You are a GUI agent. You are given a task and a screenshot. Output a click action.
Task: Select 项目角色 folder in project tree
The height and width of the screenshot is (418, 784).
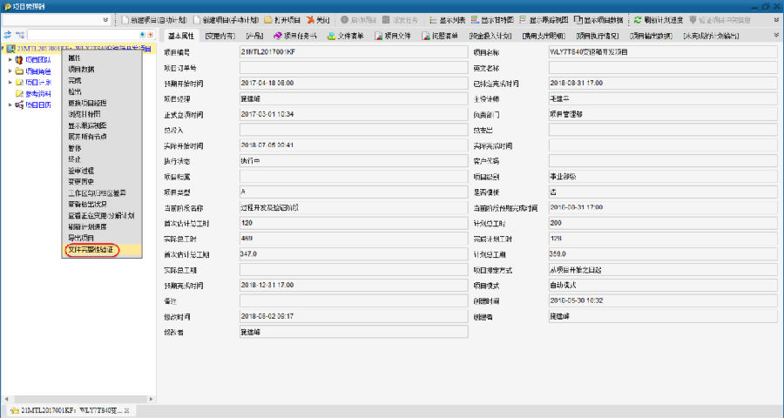(38, 71)
